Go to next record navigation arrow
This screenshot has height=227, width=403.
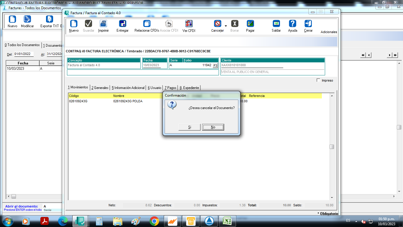coord(390,55)
